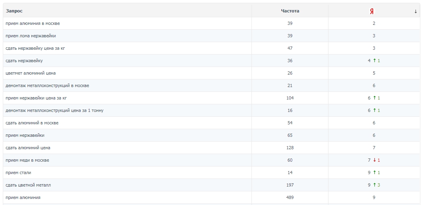Click frequency value 14
The image size is (424, 205).
[290, 173]
